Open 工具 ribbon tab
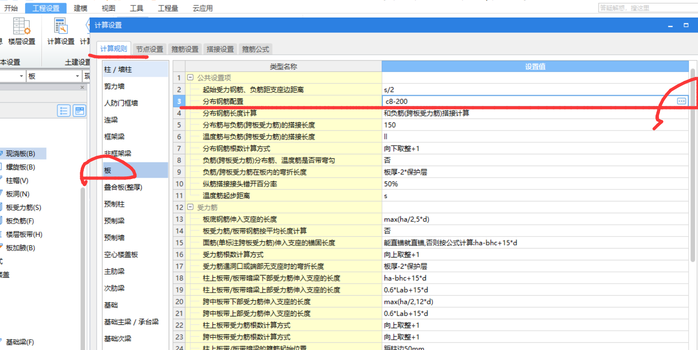 point(136,8)
